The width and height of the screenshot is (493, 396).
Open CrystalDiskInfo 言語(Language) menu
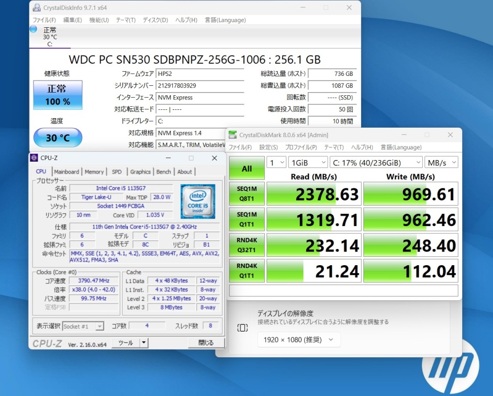pyautogui.click(x=226, y=20)
